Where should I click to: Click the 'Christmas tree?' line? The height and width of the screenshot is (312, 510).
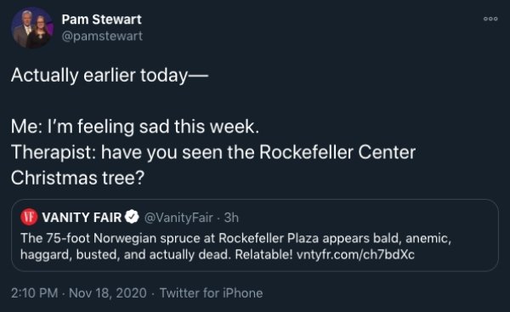click(x=77, y=178)
